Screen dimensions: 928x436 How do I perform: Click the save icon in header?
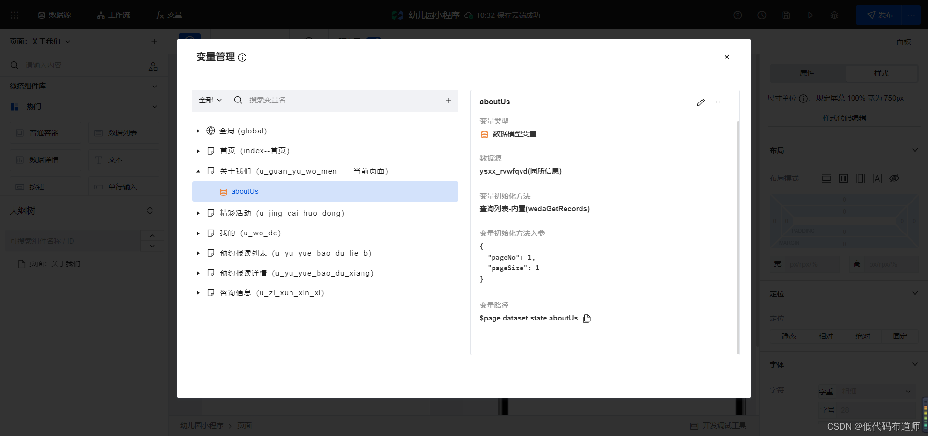[786, 15]
